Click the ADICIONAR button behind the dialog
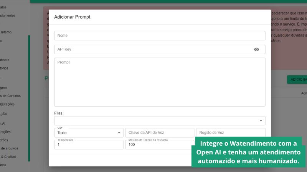The height and width of the screenshot is (172, 307). click(x=297, y=80)
